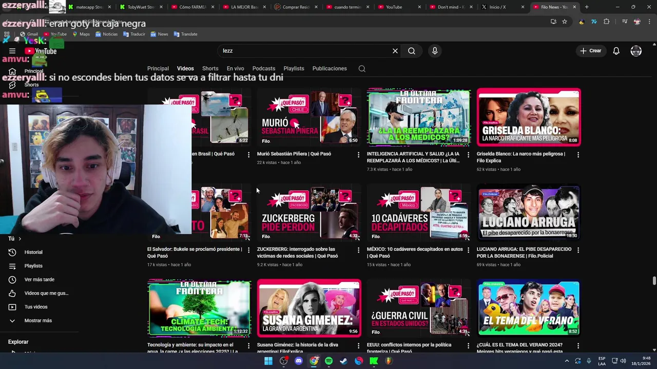This screenshot has width=657, height=369.
Task: Bookmark this page with the star
Action: (x=565, y=22)
